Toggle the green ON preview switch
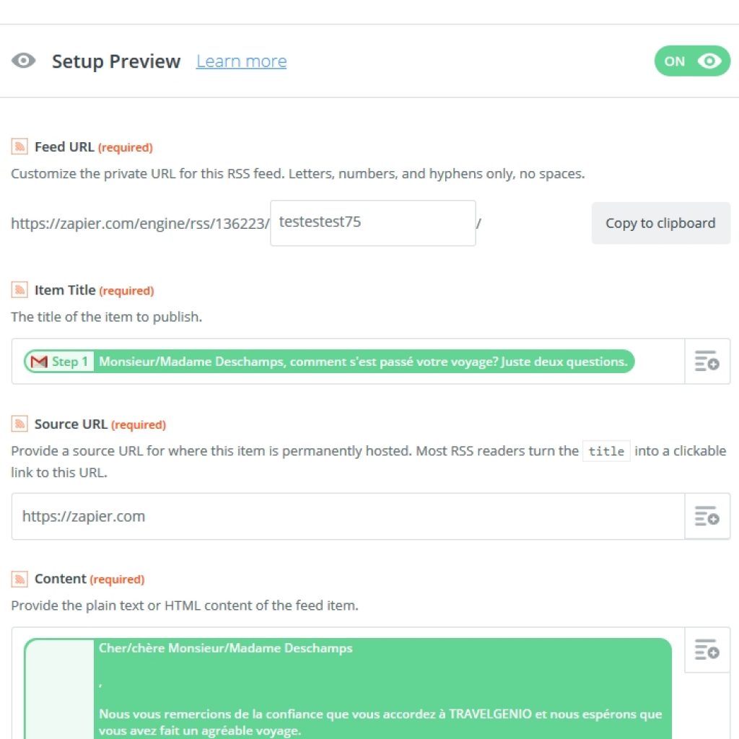 (692, 61)
